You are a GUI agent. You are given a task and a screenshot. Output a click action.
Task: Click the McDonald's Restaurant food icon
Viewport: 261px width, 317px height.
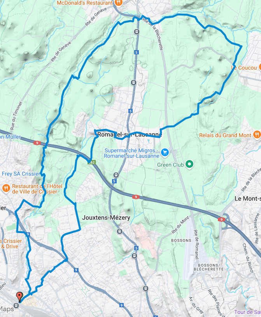click(x=119, y=3)
